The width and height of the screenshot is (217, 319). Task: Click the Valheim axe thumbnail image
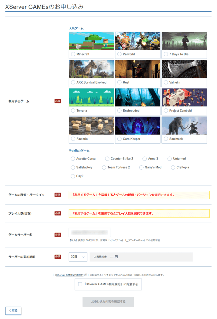tap(184, 69)
